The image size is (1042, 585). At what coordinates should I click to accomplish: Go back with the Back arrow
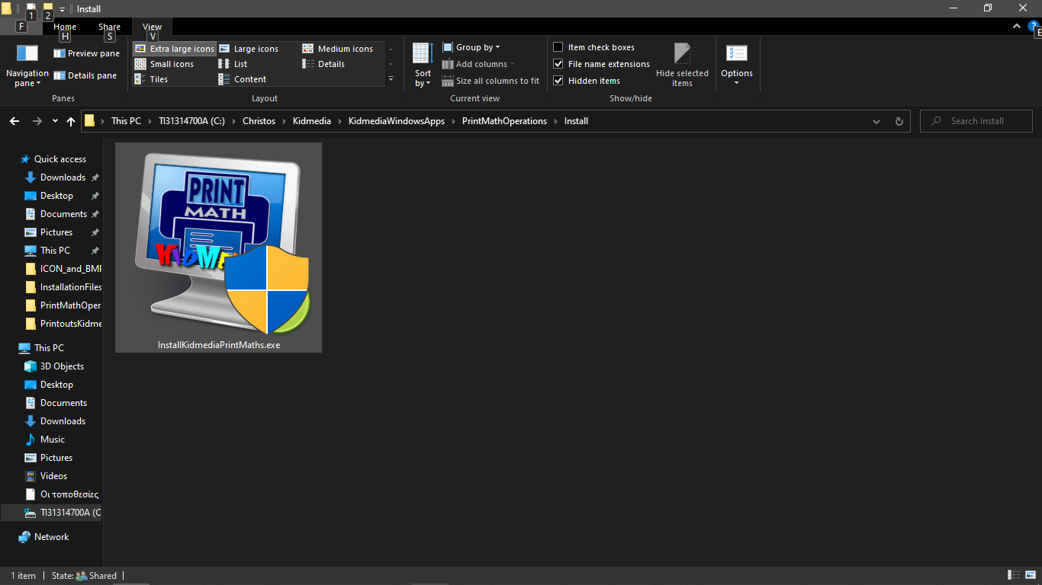(x=14, y=121)
